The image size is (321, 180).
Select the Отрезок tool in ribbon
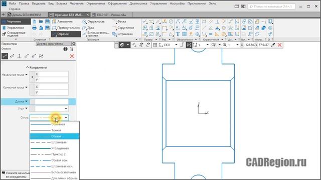(x=66, y=34)
